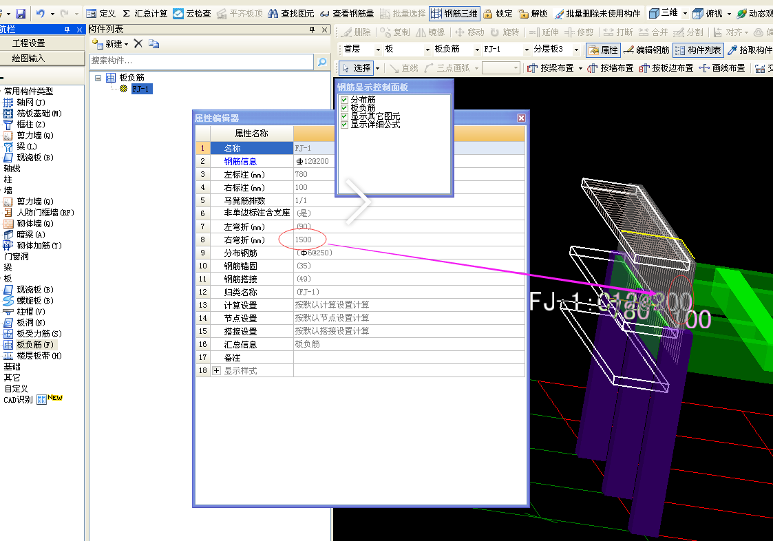Expand the 显示样式 row
The image size is (773, 541).
click(x=216, y=371)
